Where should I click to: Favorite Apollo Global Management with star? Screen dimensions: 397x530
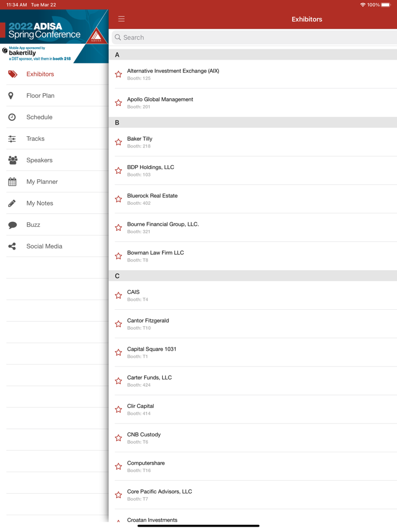click(x=119, y=102)
